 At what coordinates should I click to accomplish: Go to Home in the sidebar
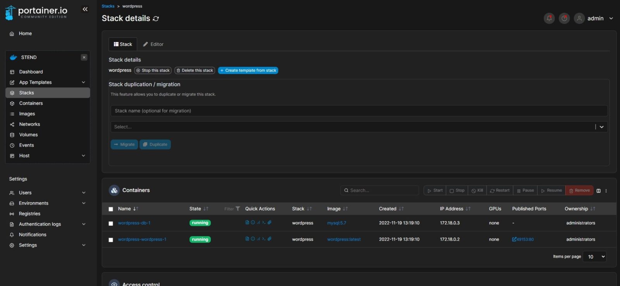pos(48,34)
